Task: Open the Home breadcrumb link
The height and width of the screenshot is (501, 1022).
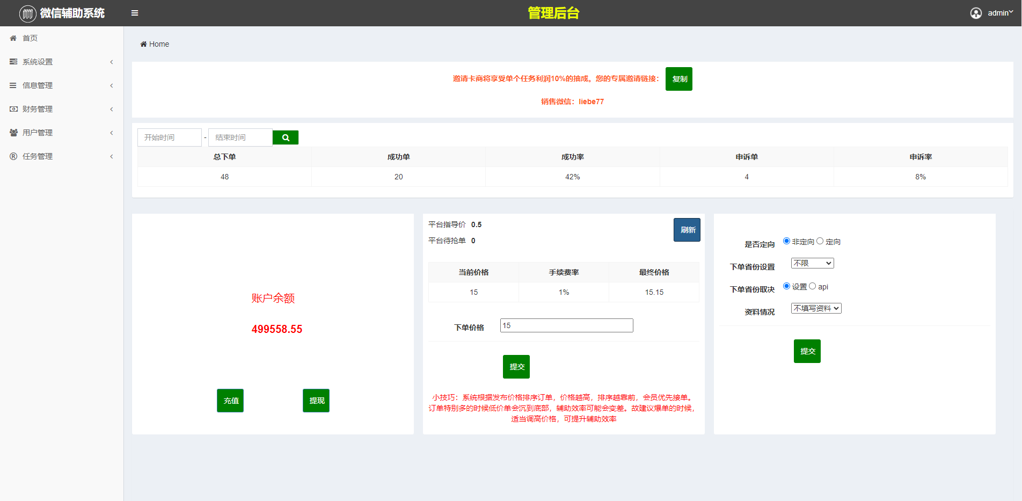Action: tap(154, 43)
